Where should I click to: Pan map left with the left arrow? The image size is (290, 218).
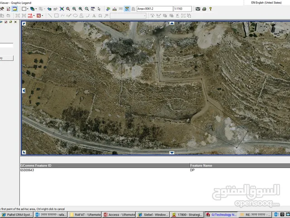point(24,91)
